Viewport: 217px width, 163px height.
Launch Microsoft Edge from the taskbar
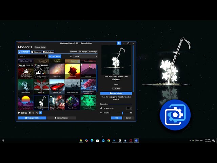point(92,141)
